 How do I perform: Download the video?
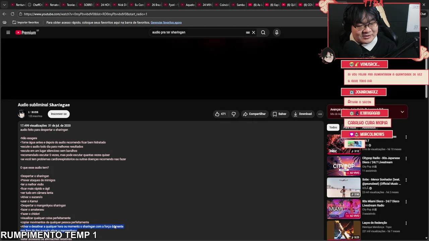tap(303, 114)
